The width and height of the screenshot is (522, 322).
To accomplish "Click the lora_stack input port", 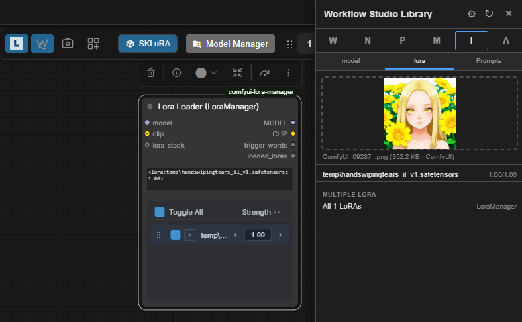I will click(x=147, y=145).
